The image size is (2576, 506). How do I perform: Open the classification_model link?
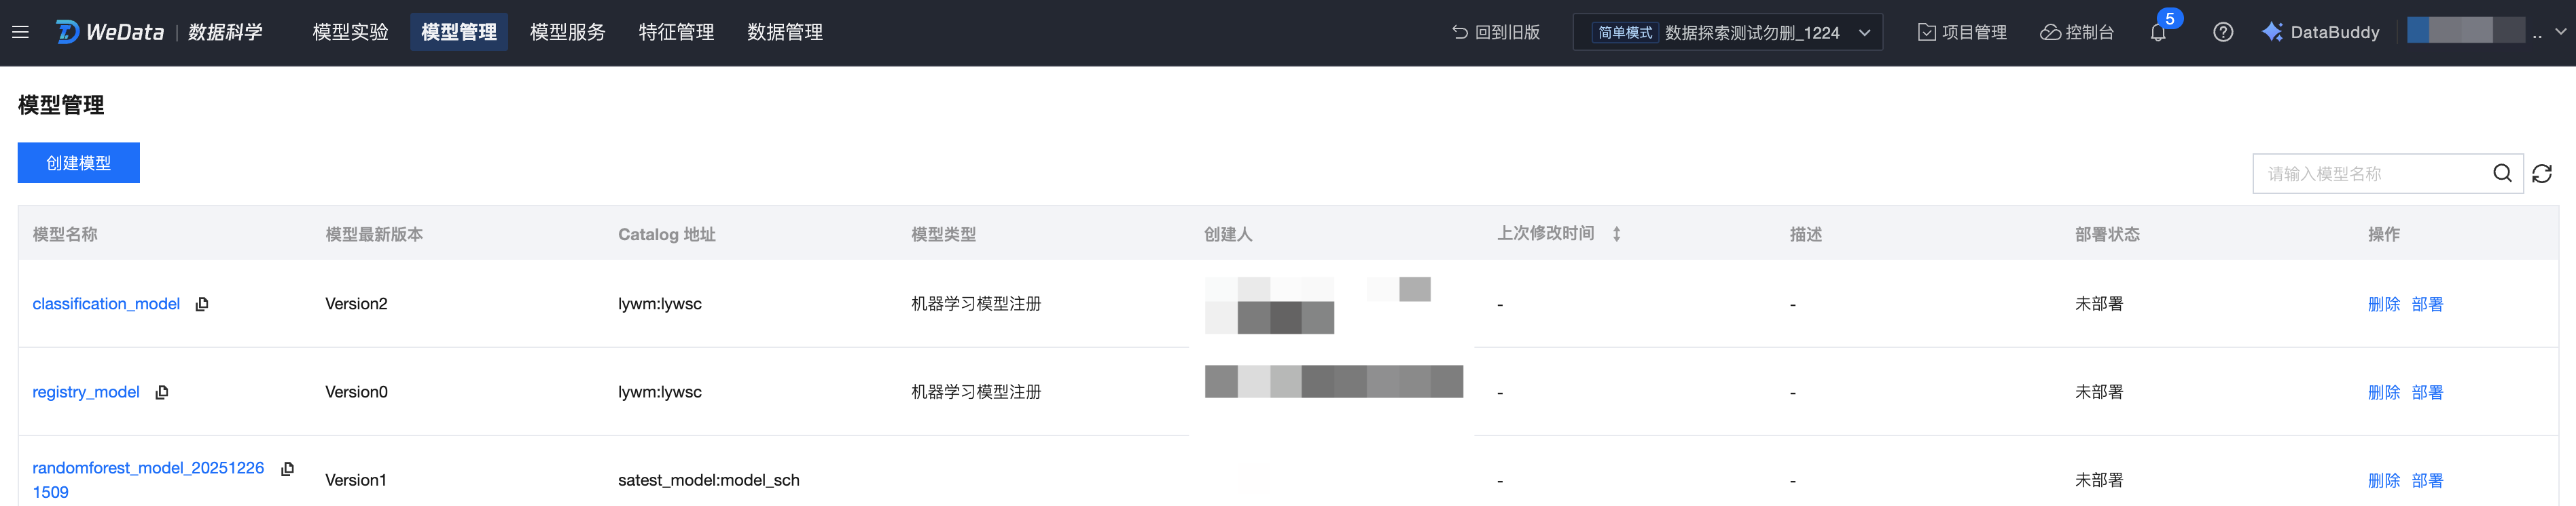coord(106,303)
